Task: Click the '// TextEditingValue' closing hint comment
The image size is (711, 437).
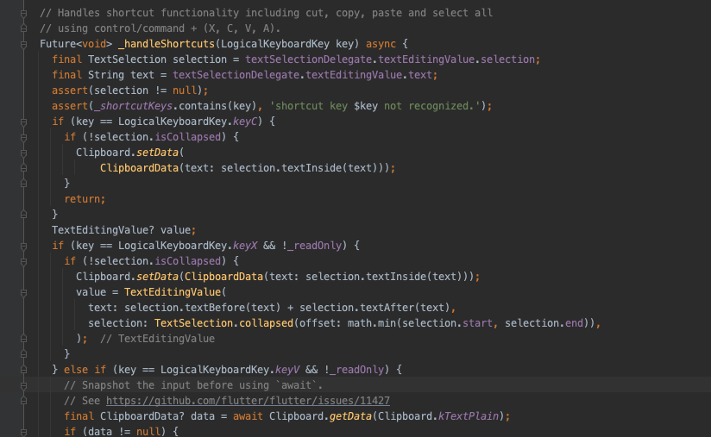Action: tap(157, 339)
